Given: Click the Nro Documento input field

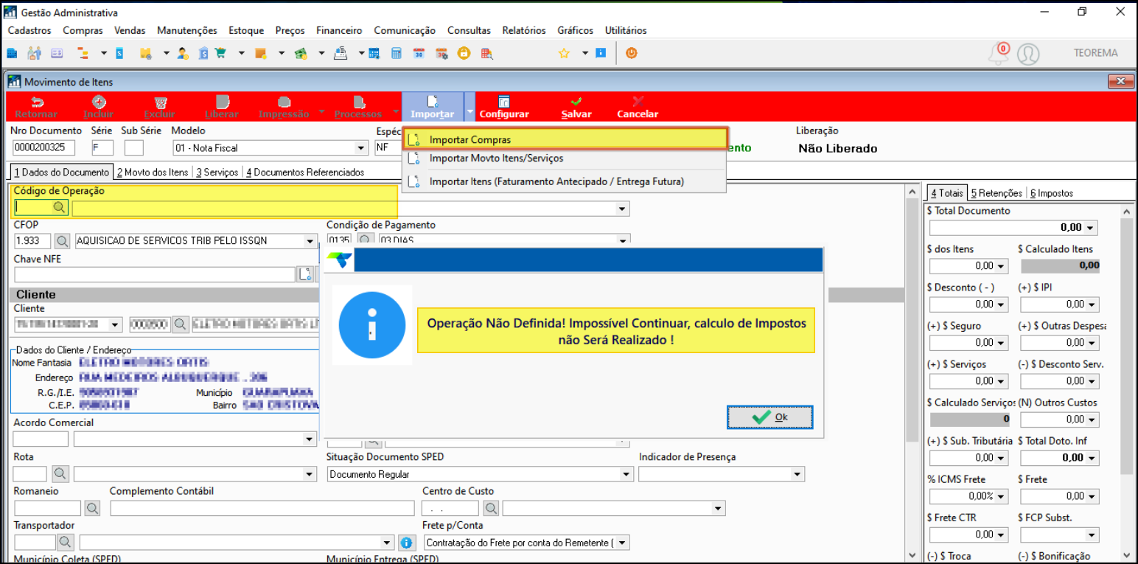Looking at the screenshot, I should point(44,147).
